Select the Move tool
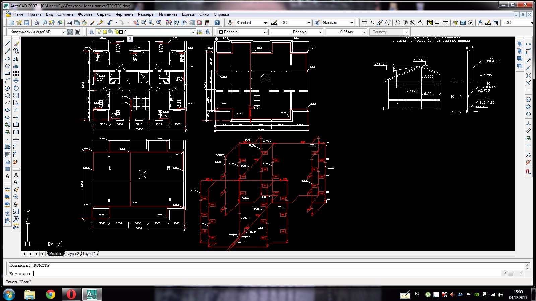Image resolution: width=536 pixels, height=301 pixels. pos(16,81)
